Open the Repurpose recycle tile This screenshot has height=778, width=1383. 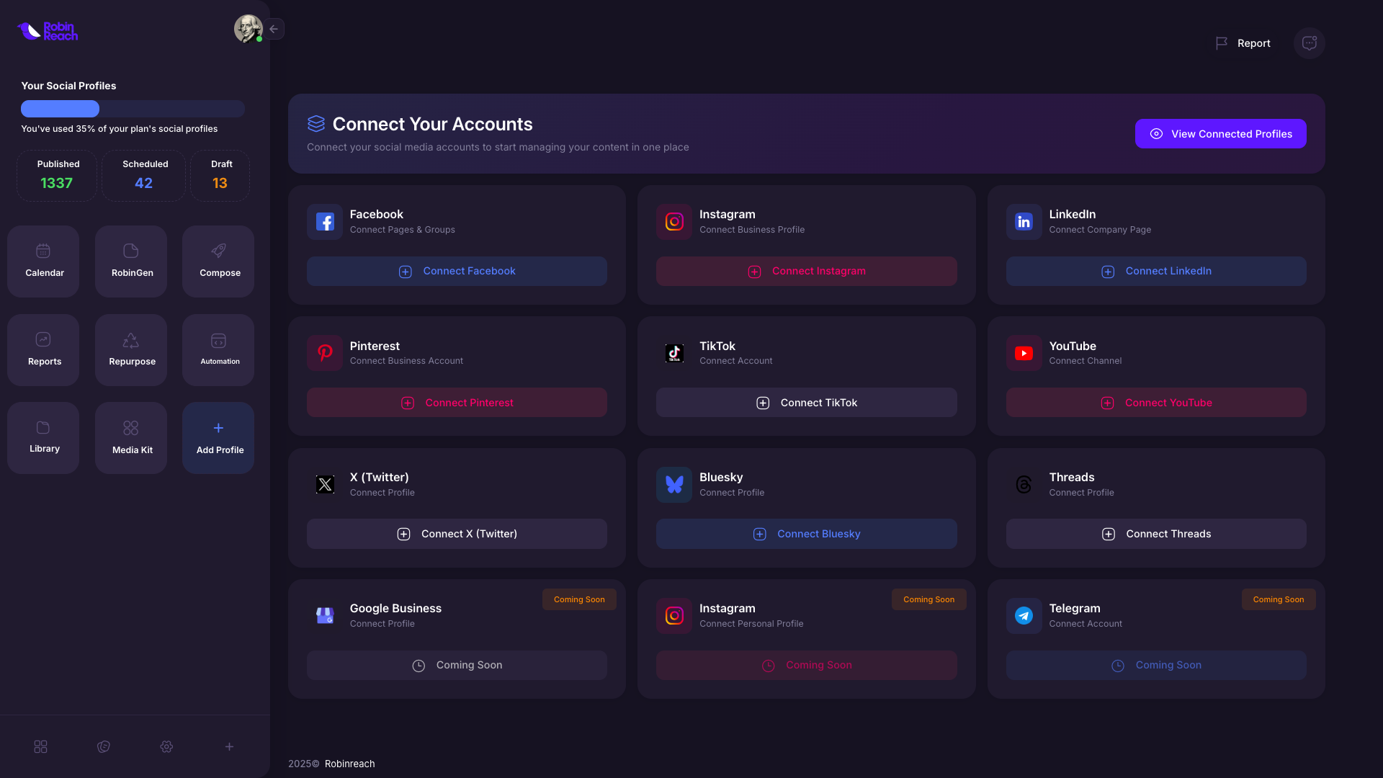(131, 349)
